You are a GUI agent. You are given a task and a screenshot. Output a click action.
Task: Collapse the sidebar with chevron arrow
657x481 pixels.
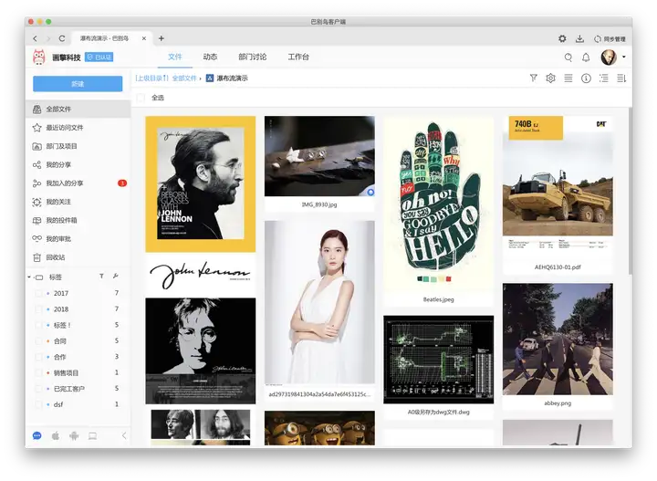[124, 435]
